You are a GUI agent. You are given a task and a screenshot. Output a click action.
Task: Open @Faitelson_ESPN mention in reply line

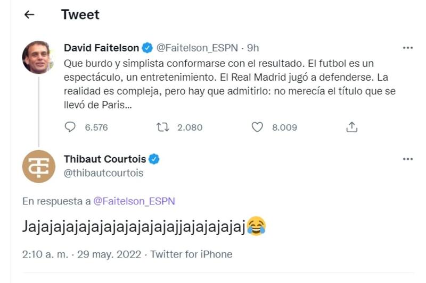(134, 201)
